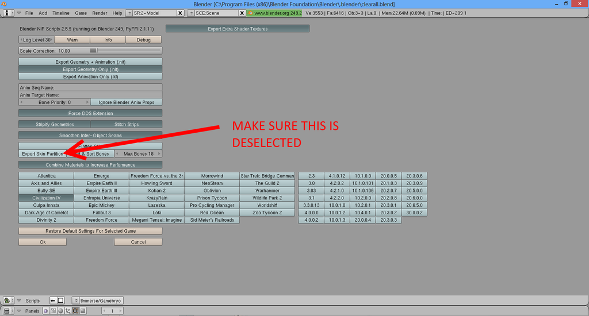Open the Game menu
Viewport: 589px width, 316px height.
[x=81, y=13]
